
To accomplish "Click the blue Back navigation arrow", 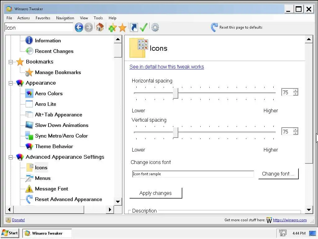I will [x=79, y=27].
